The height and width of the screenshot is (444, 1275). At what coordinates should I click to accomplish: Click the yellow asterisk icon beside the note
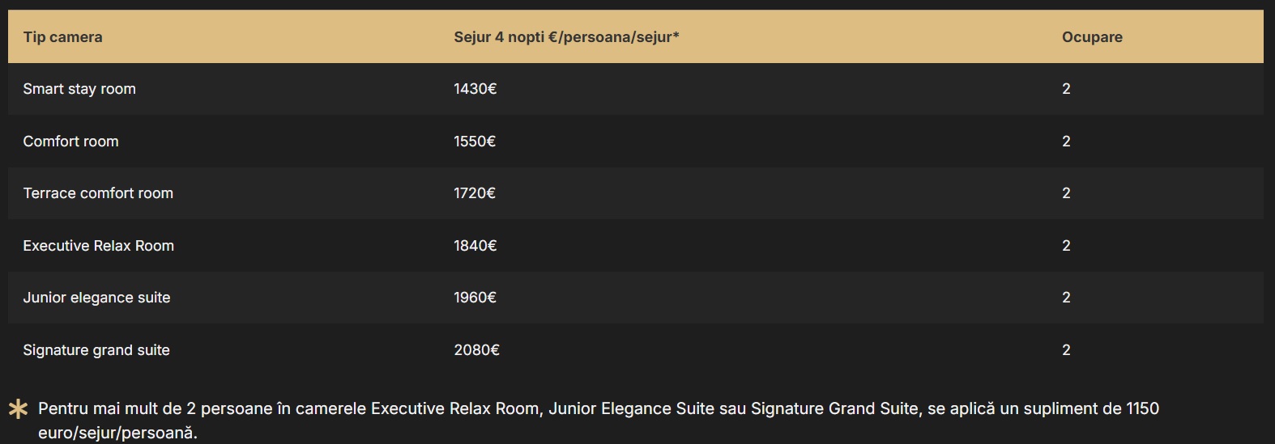[x=18, y=409]
